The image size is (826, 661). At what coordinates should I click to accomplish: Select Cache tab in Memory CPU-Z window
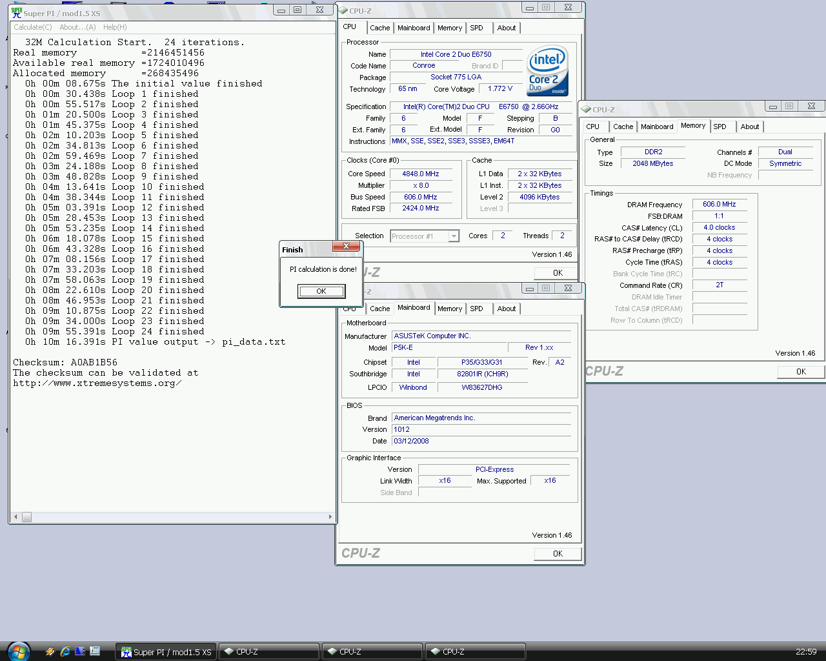tap(623, 127)
